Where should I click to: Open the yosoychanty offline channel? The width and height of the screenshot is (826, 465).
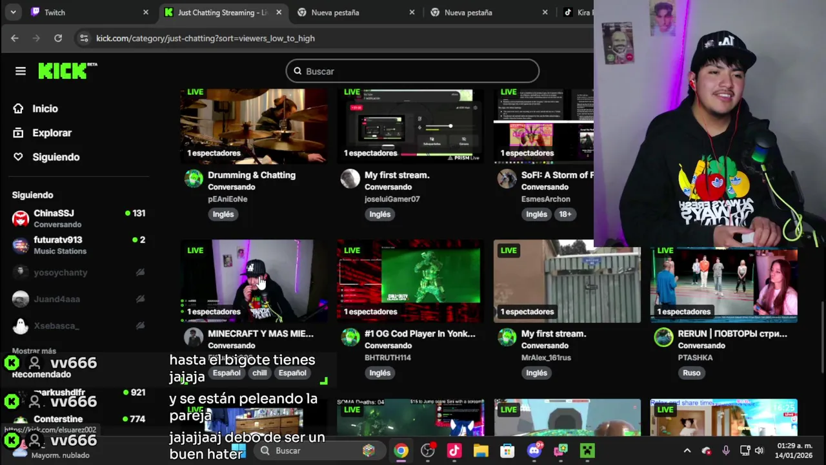point(79,273)
